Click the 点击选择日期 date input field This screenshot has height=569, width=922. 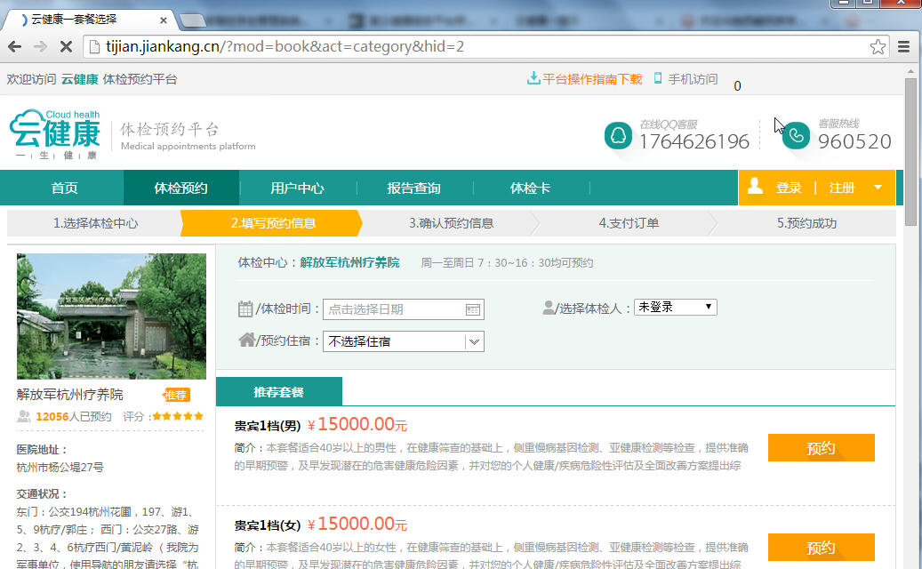pos(404,309)
